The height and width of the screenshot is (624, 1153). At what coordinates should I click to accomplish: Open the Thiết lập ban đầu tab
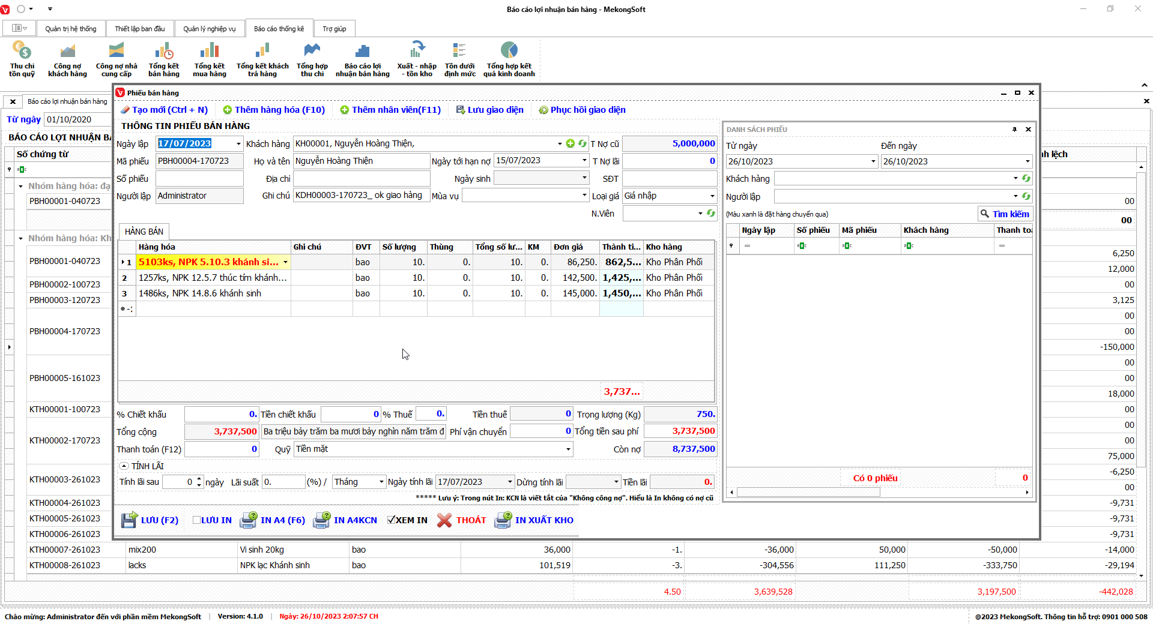[x=140, y=29]
